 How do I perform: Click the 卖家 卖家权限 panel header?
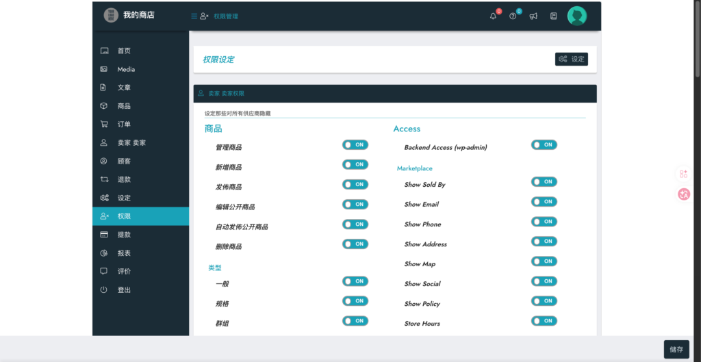(395, 94)
